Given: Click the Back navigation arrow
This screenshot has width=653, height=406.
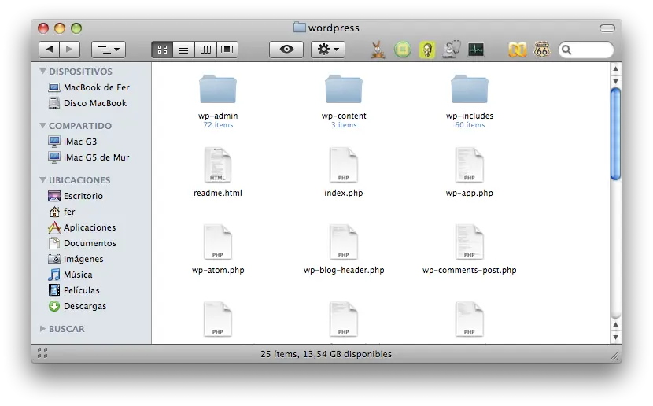Looking at the screenshot, I should point(49,50).
